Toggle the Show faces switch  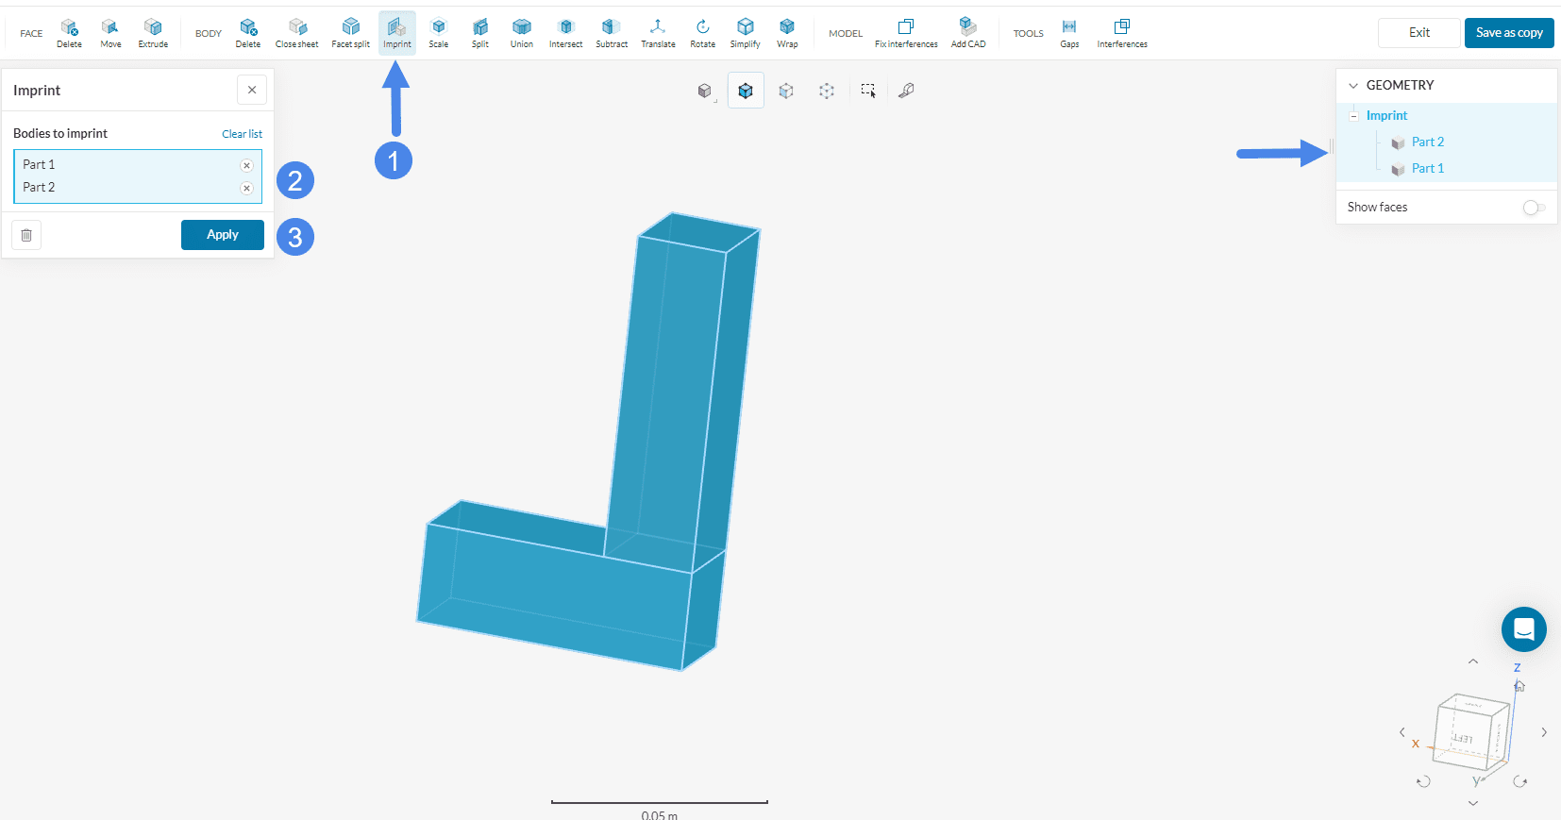point(1534,208)
